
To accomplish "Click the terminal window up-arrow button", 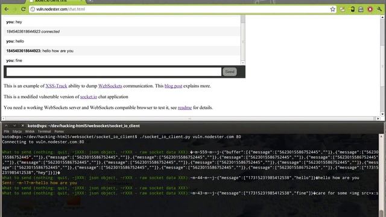I will 7,126.
